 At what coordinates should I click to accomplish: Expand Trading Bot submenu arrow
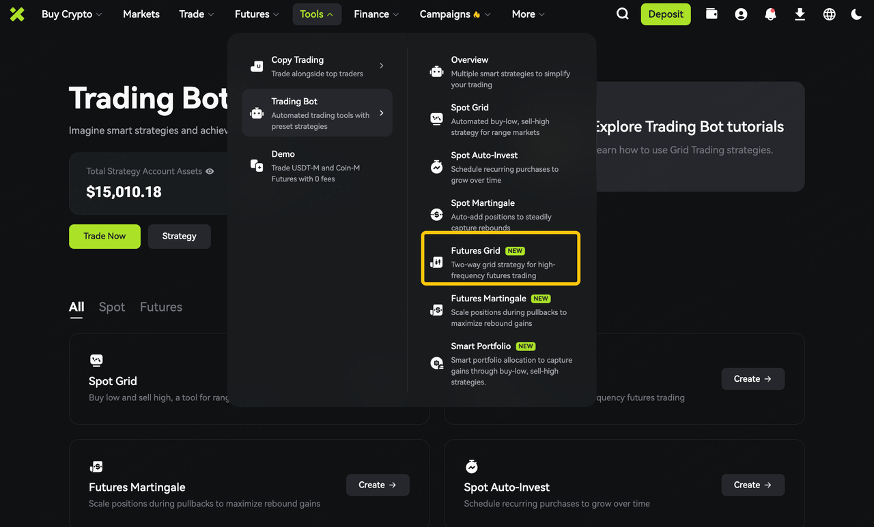click(x=381, y=113)
